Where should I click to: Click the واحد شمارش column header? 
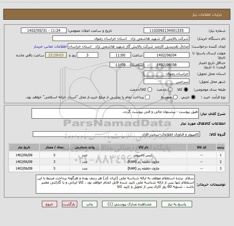coord(84,147)
